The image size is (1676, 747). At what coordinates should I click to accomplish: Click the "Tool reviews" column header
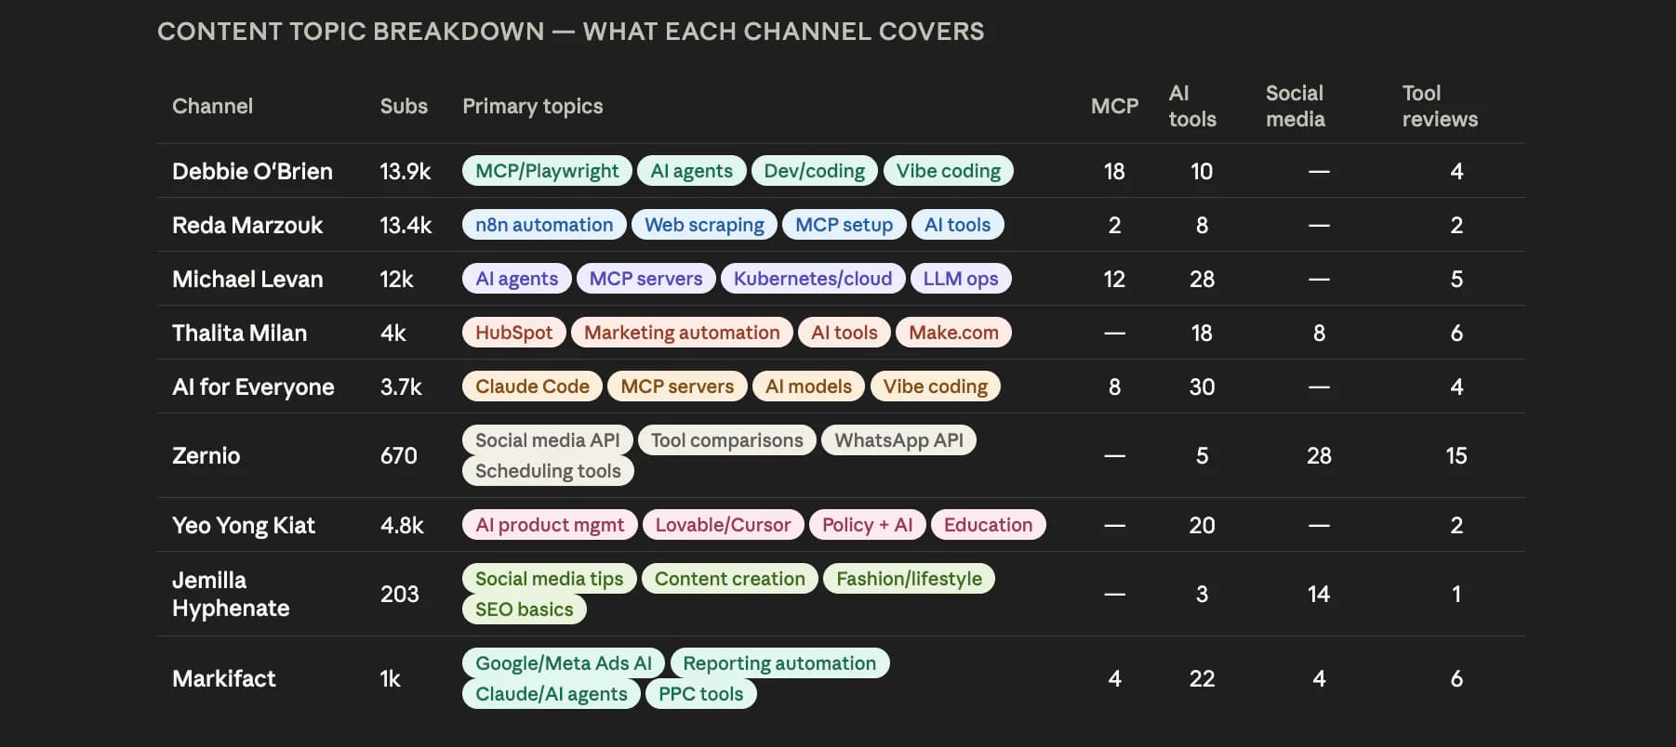pyautogui.click(x=1440, y=106)
